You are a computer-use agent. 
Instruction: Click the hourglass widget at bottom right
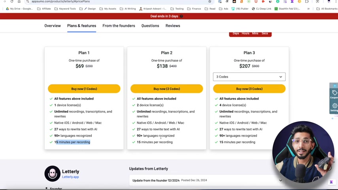331,182
